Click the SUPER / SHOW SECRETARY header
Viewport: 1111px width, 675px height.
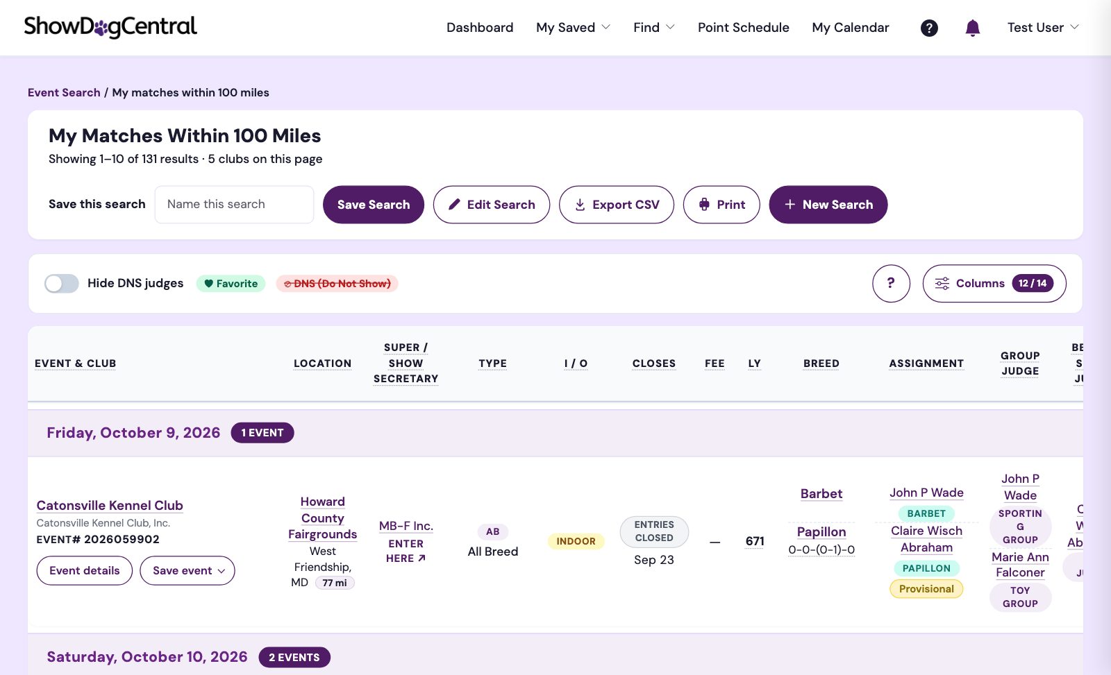[406, 364]
